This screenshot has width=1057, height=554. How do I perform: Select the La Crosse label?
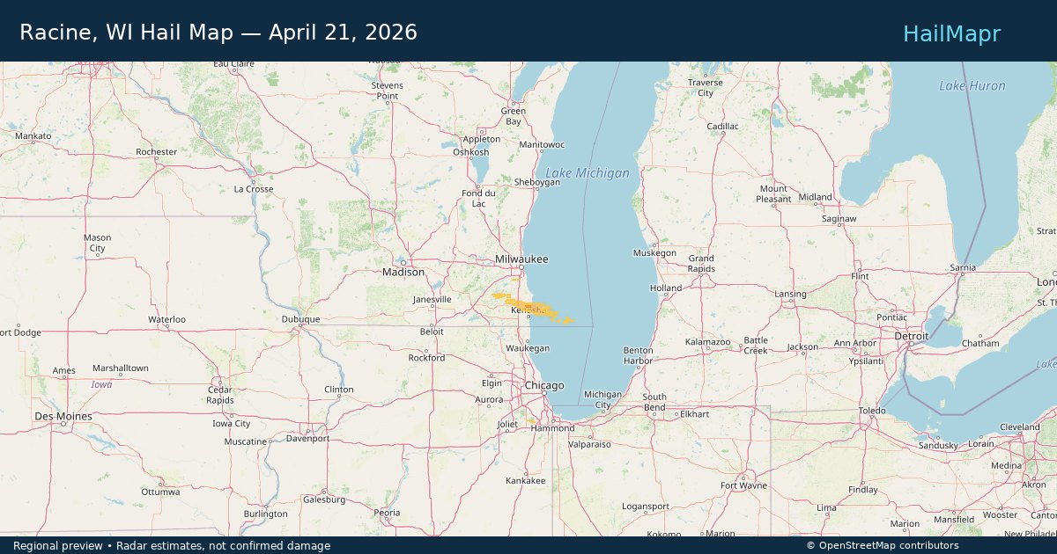coord(254,189)
